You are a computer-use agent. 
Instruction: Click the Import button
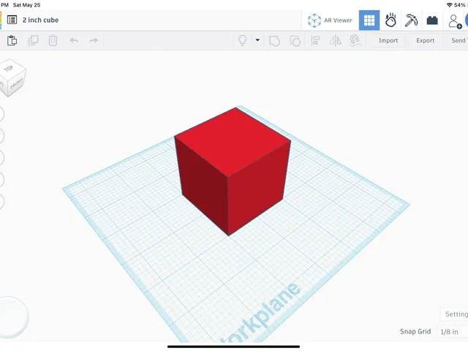(x=388, y=40)
